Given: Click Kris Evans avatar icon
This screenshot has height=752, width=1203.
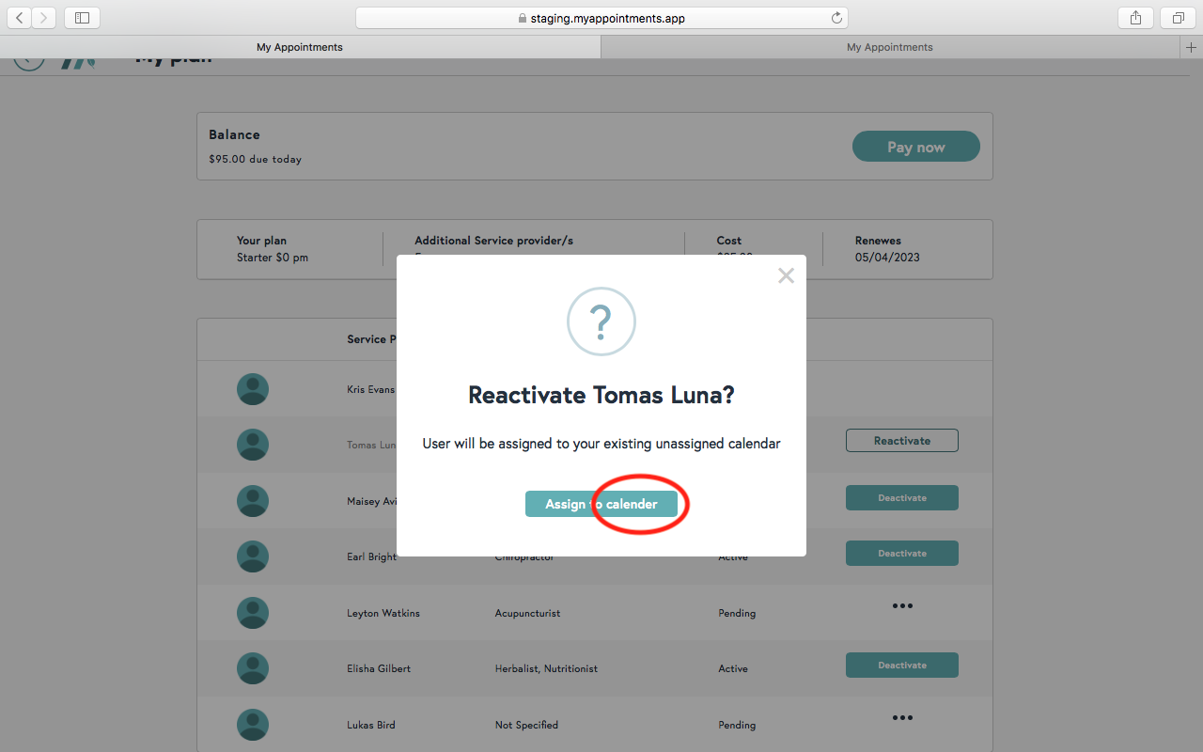Looking at the screenshot, I should pos(253,389).
